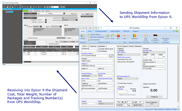Click the Void shipment icon
The height and width of the screenshot is (111, 182).
(x=118, y=37)
